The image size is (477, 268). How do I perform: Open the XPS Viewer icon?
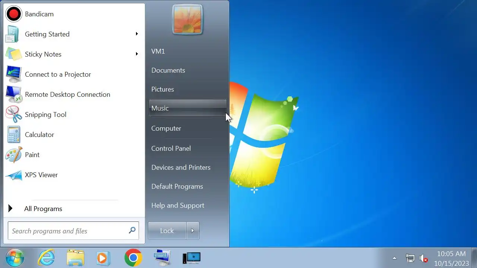14,175
